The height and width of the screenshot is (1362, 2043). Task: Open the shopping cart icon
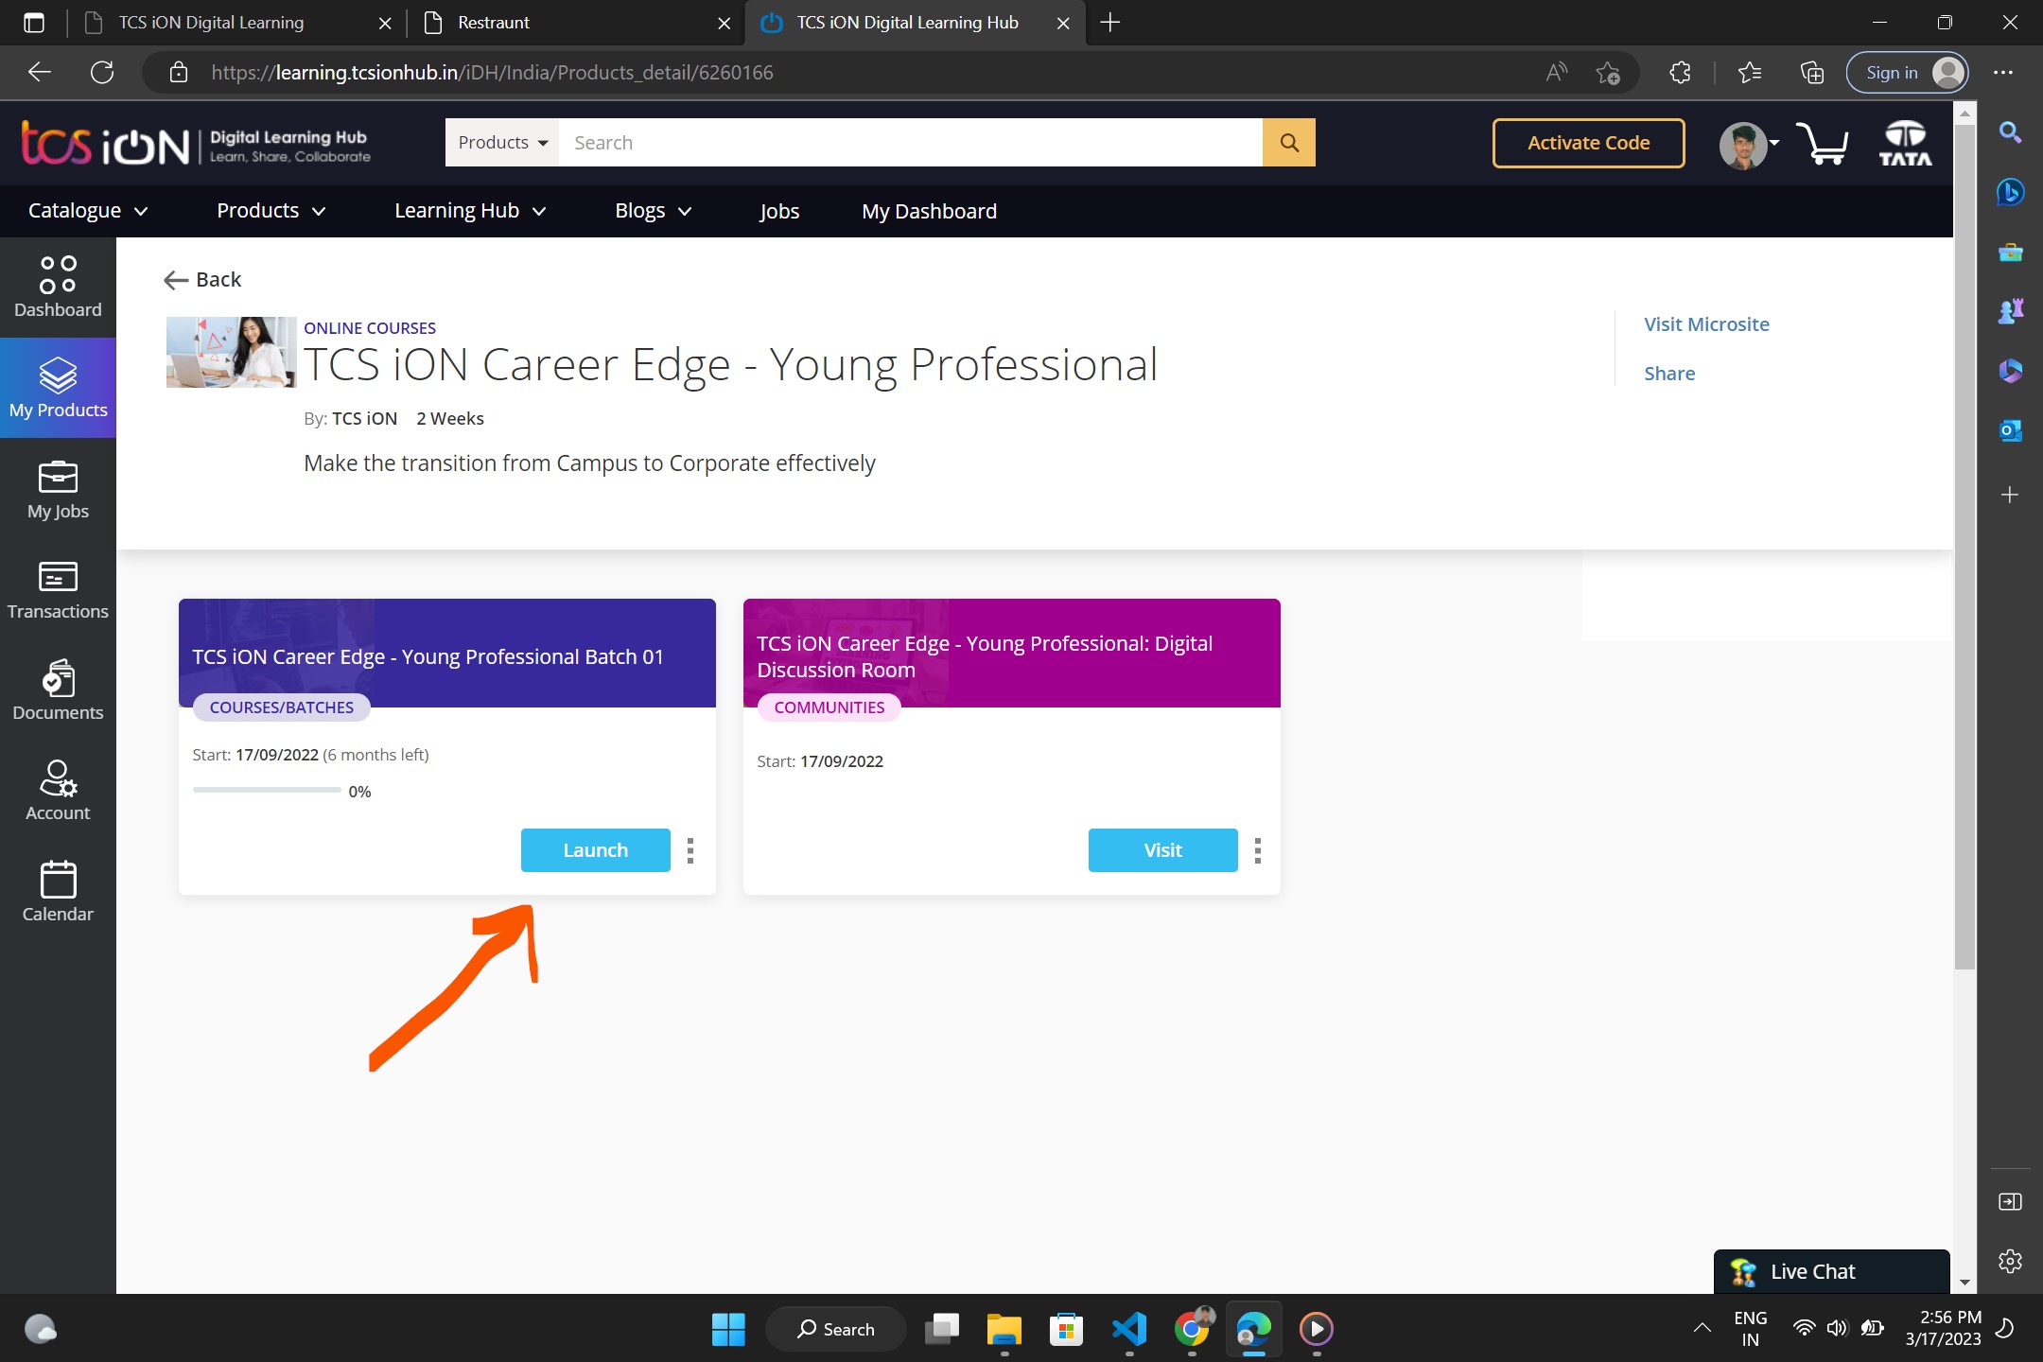click(1822, 144)
